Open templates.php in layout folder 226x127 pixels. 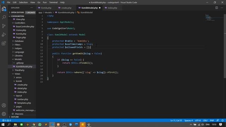(x=24, y=103)
